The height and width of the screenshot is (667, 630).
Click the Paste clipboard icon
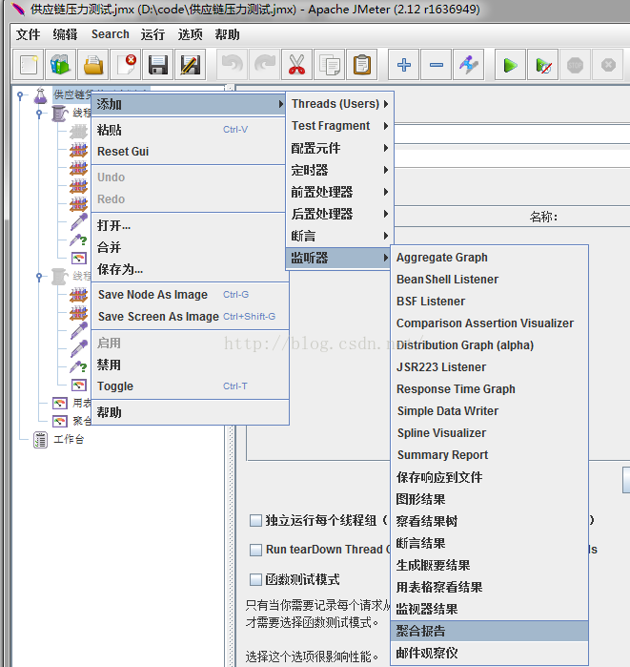(362, 65)
